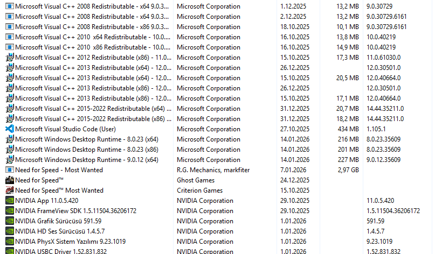Image resolution: width=442 pixels, height=254 pixels.
Task: Click icon of Visual C++ 2008 x64 dated 1.12.2025
Action: [x=10, y=6]
